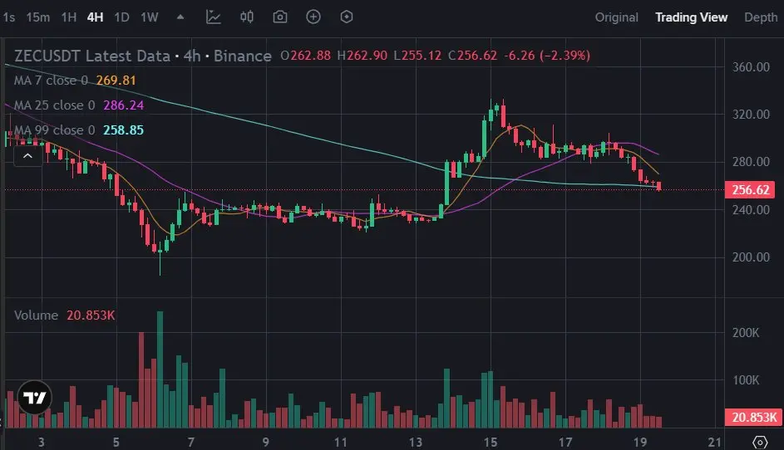Click the plus-circle add icon in the toolbar
This screenshot has width=784, height=450.
(313, 17)
